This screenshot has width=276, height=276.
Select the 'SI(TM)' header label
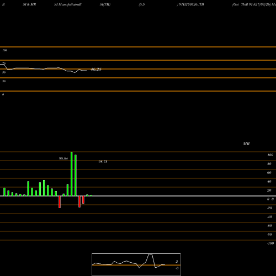point(105,4)
